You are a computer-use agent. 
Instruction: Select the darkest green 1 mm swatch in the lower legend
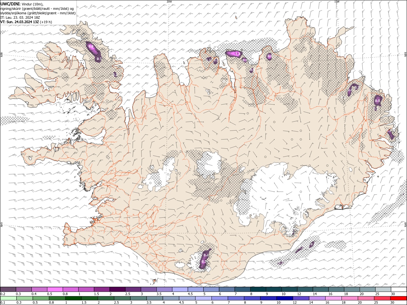point(73,298)
